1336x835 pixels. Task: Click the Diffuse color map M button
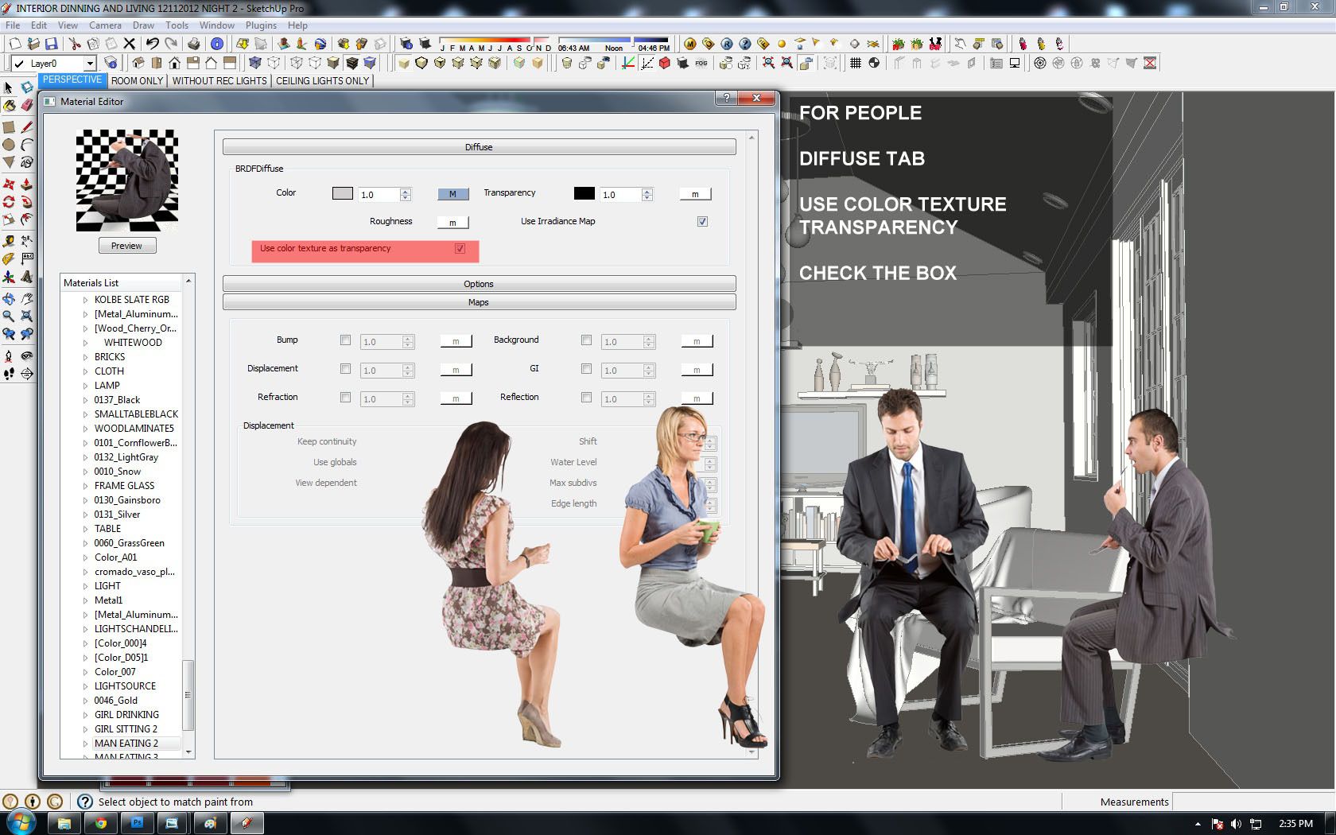(x=452, y=194)
